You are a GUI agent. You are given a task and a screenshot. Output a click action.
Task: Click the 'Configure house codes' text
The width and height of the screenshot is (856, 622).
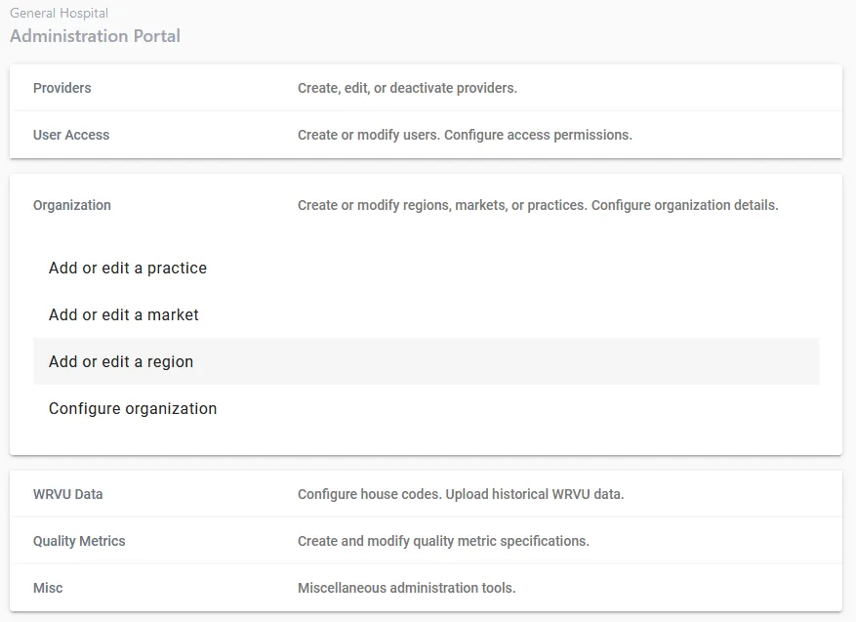point(370,494)
